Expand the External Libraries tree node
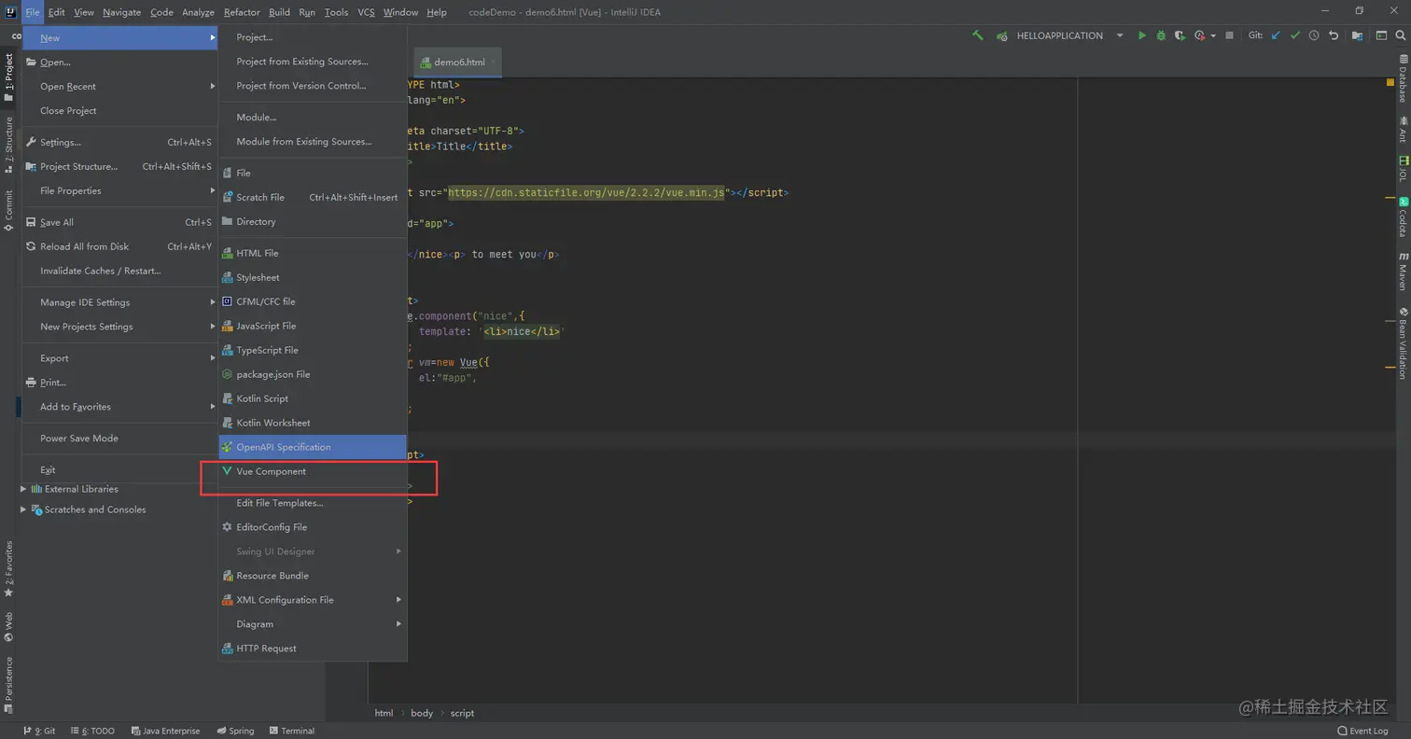This screenshot has height=739, width=1411. 23,489
